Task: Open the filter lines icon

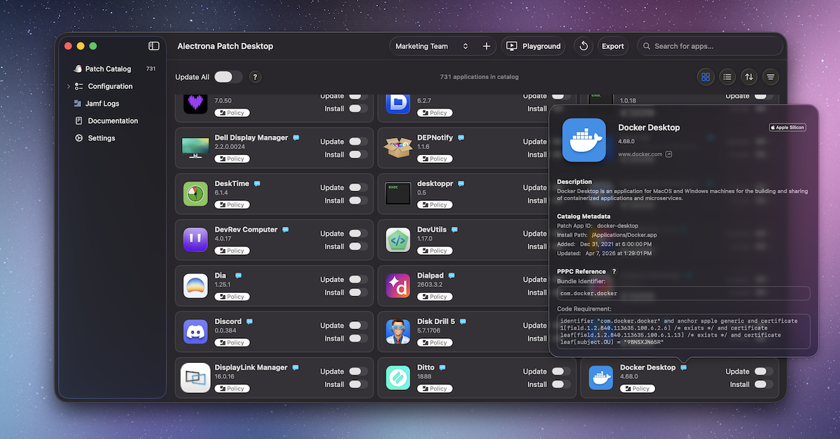Action: click(x=771, y=77)
